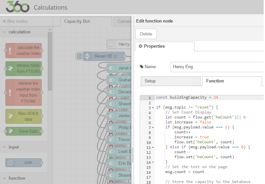Click code 'count++' on line 8

coord(183,132)
